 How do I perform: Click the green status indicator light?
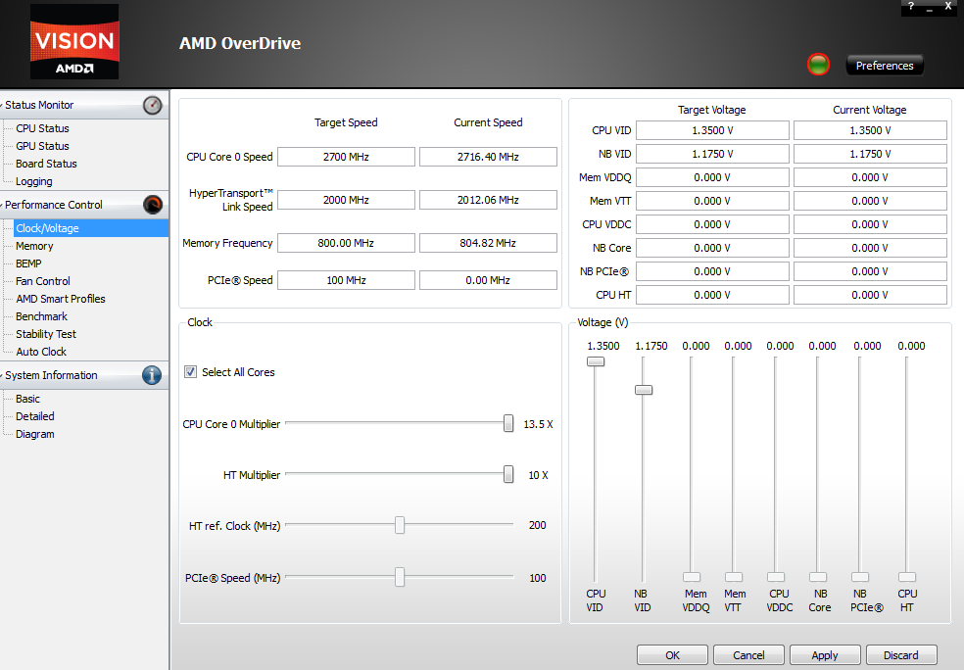(818, 65)
